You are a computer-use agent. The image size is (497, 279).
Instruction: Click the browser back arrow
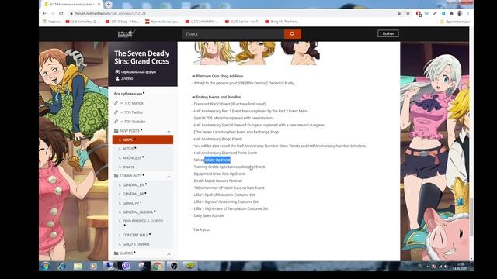pyautogui.click(x=44, y=14)
